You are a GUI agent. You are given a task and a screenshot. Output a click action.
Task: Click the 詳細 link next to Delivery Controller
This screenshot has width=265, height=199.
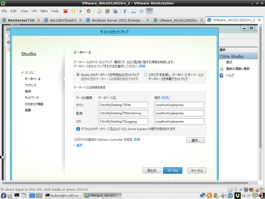(x=137, y=140)
